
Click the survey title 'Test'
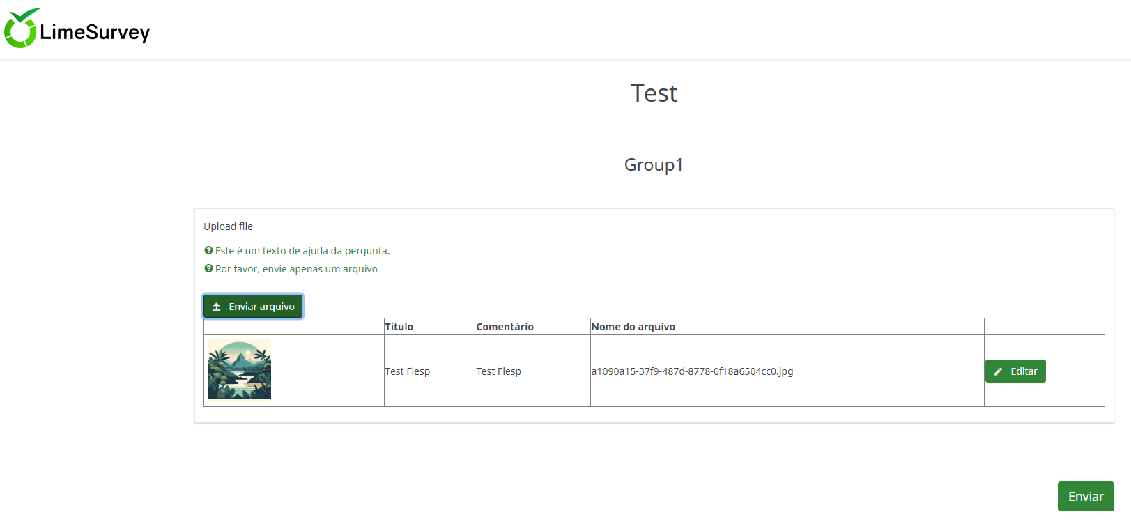click(654, 93)
